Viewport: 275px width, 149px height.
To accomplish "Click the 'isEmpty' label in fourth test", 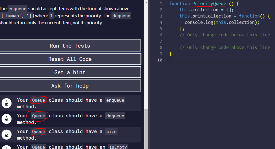I will point(118,147).
